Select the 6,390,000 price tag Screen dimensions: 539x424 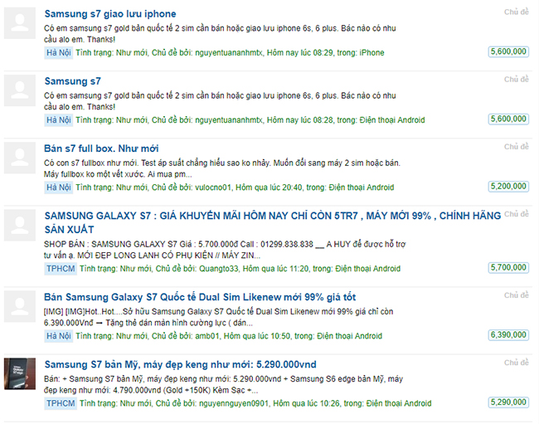point(508,335)
